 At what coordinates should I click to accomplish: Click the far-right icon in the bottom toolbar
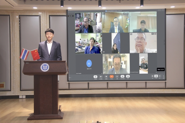pyautogui.click(x=163, y=76)
